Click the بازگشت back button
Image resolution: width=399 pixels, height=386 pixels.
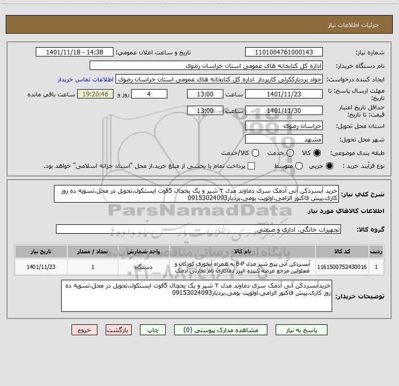pos(119,330)
